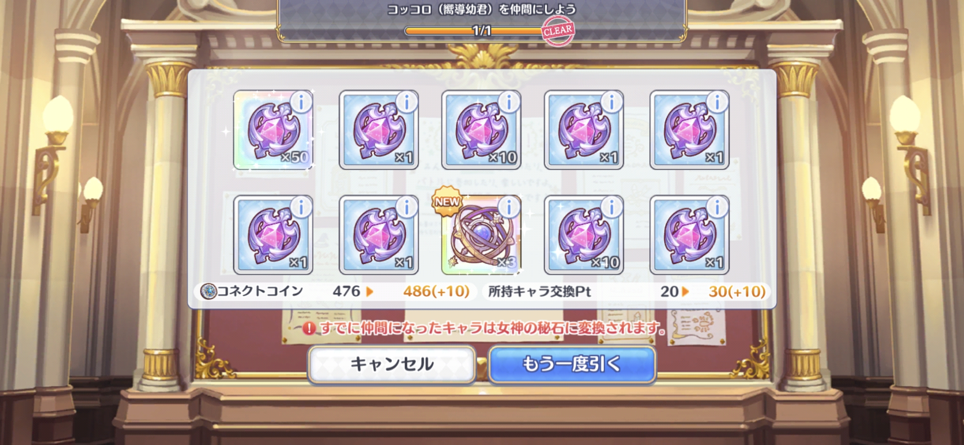The width and height of the screenshot is (964, 445).
Task: Click the red warning exclamation icon
Action: (309, 328)
